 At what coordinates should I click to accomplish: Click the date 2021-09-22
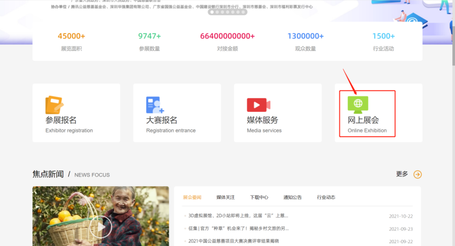pos(401,242)
